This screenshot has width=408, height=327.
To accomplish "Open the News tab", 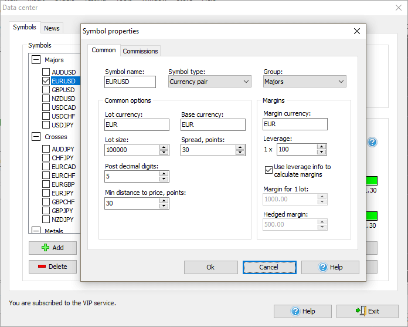I will (52, 28).
